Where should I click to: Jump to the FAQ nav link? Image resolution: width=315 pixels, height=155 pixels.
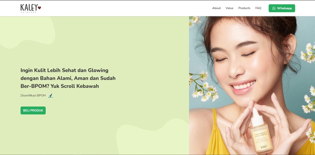[258, 8]
